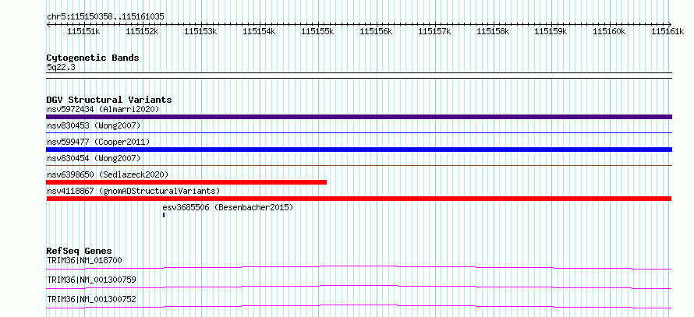The height and width of the screenshot is (317, 694).
Task: Open variant esv3685506 (Besenbacher2015) label
Action: point(228,207)
